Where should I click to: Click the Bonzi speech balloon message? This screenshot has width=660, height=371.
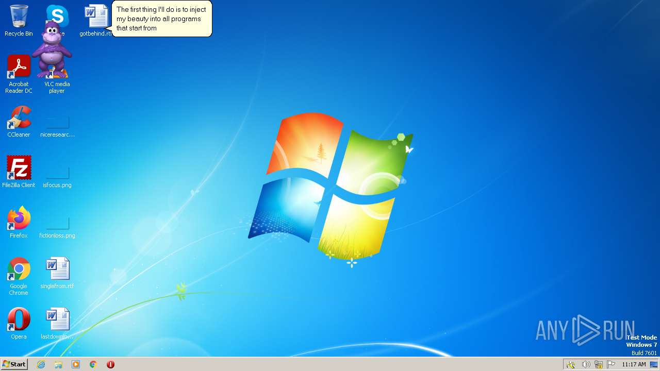click(x=161, y=19)
